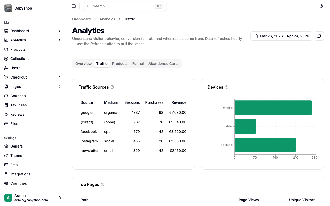Click the Analytics bar-chart icon in sidebar
This screenshot has width=330, height=206.
click(x=6, y=40)
